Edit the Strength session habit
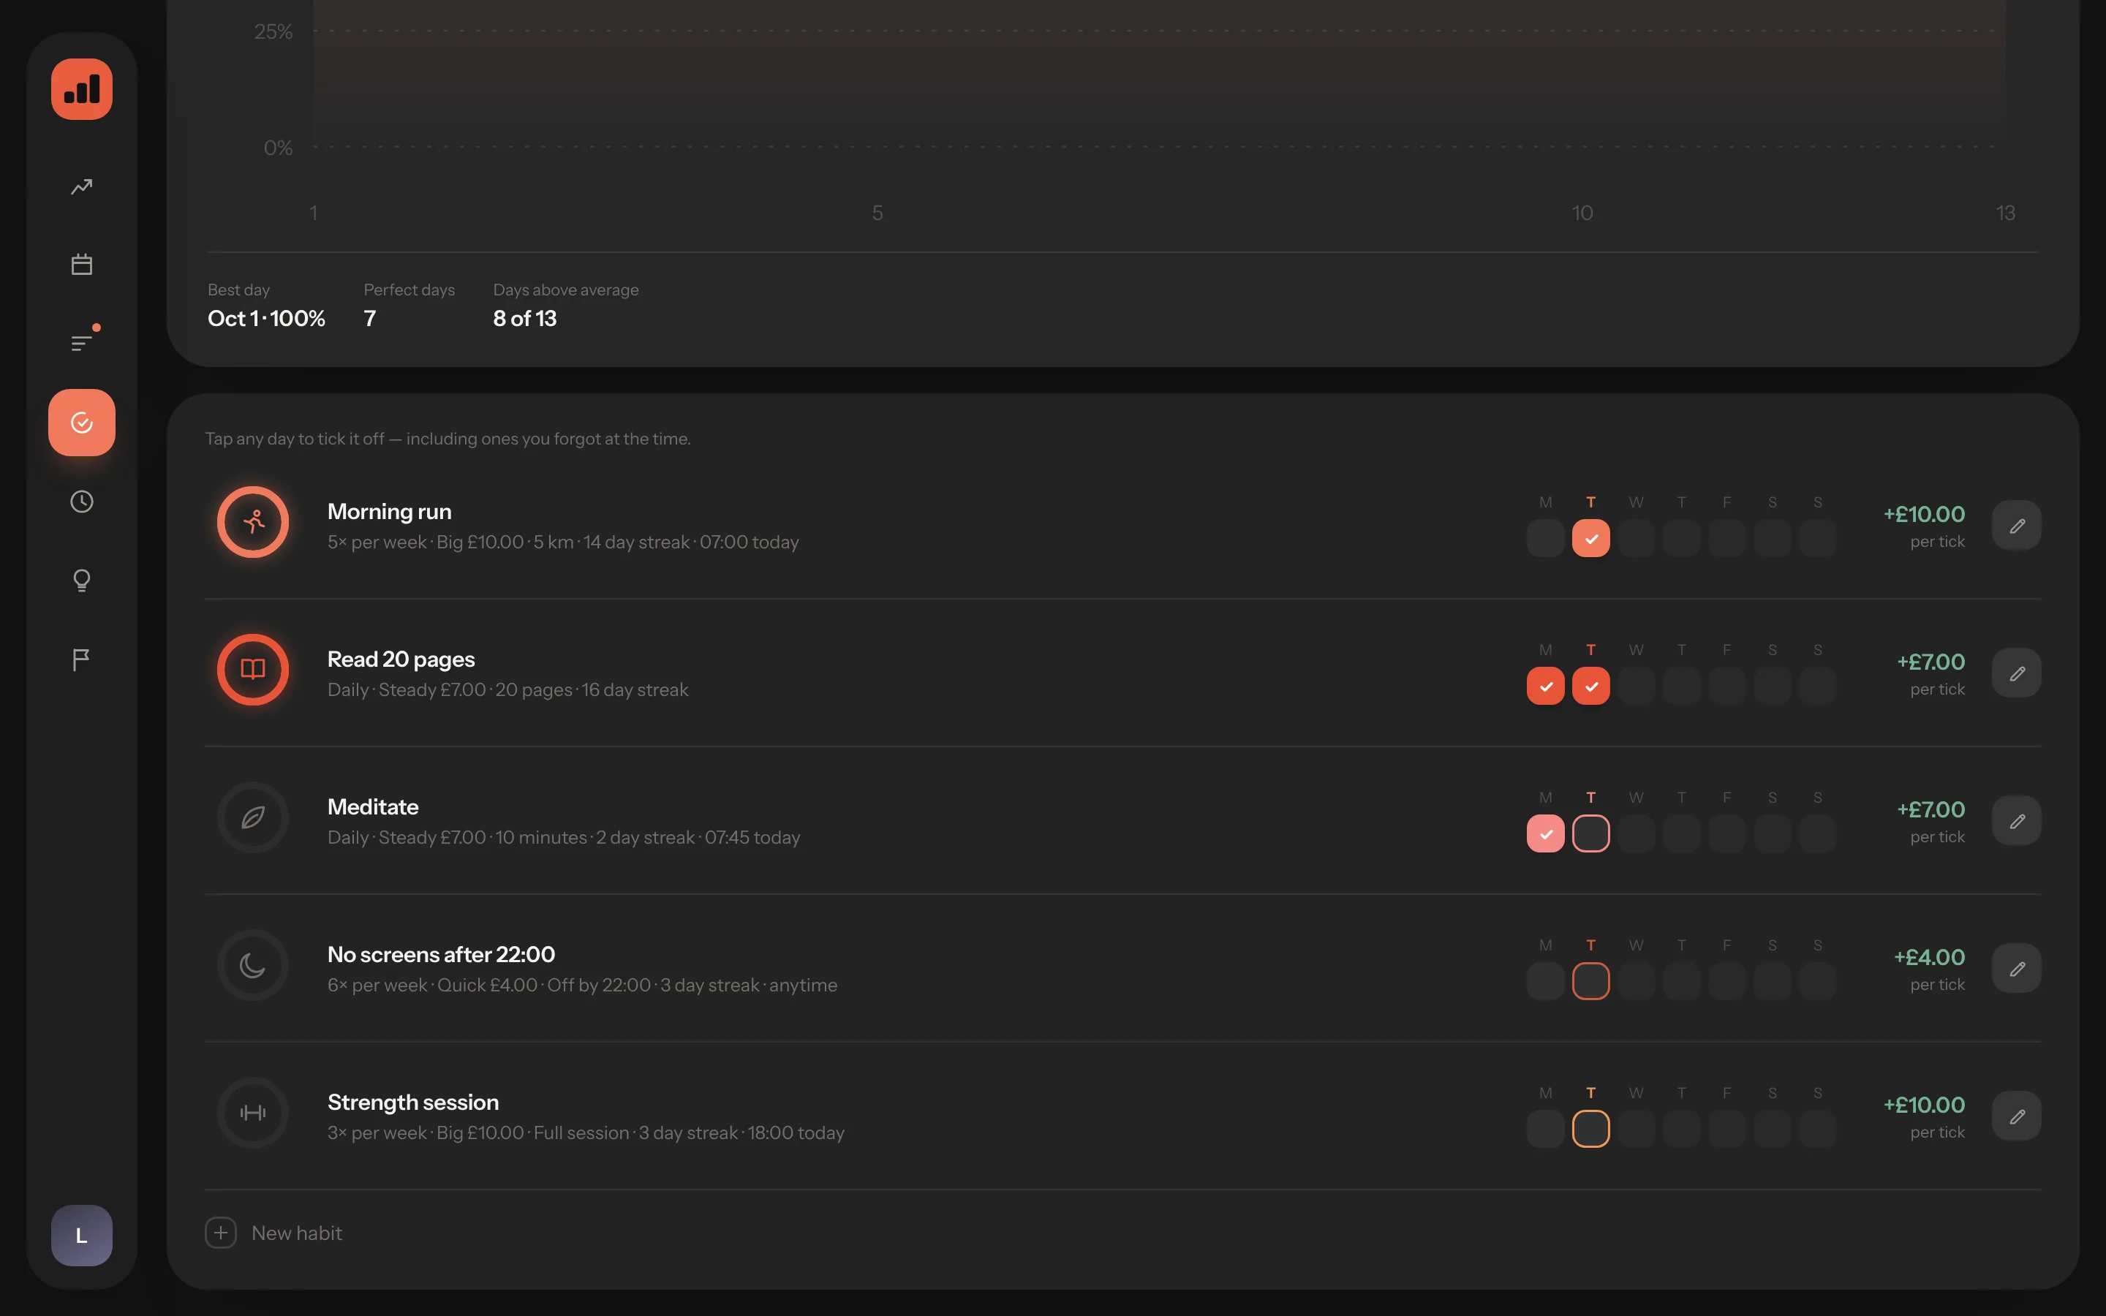The height and width of the screenshot is (1316, 2106). pyautogui.click(x=2016, y=1116)
